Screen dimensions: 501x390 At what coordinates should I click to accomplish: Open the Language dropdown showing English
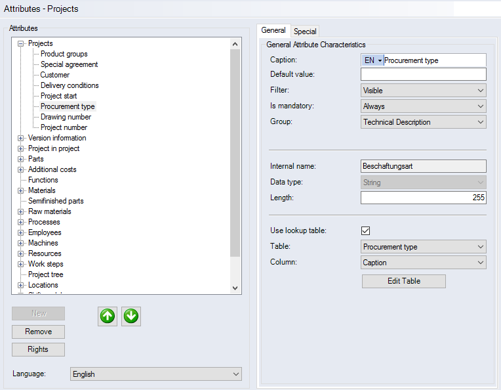click(155, 374)
